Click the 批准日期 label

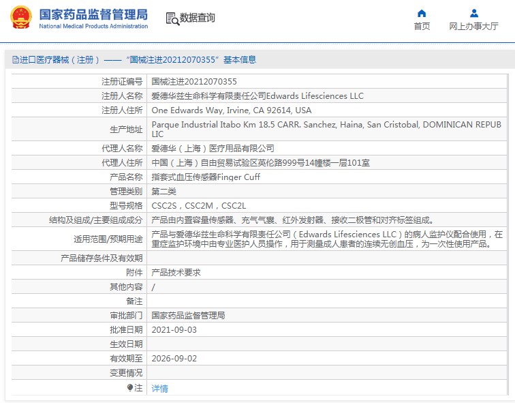pos(126,330)
